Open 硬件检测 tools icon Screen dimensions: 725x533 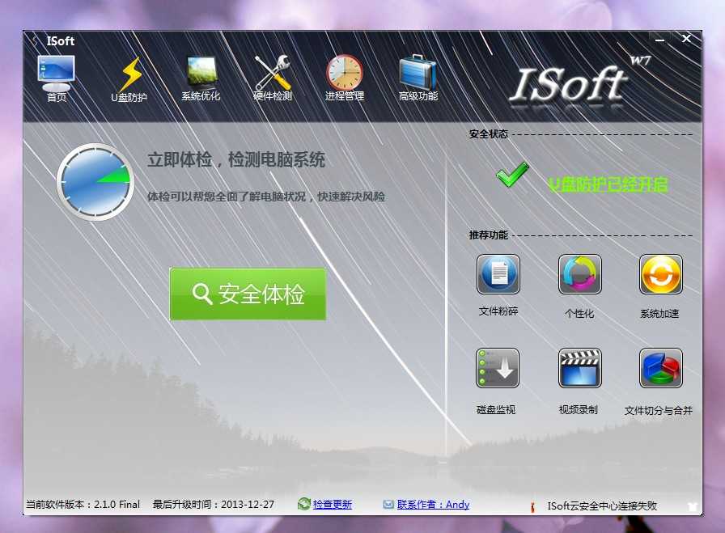coord(273,72)
